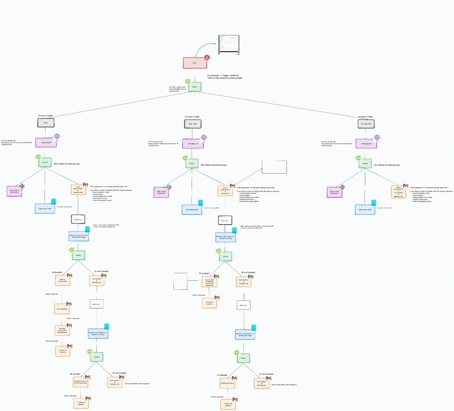Open the form screenshot thumbnail at the top
This screenshot has height=411, width=454.
[228, 45]
